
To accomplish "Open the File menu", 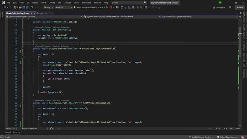I will tap(8, 3).
